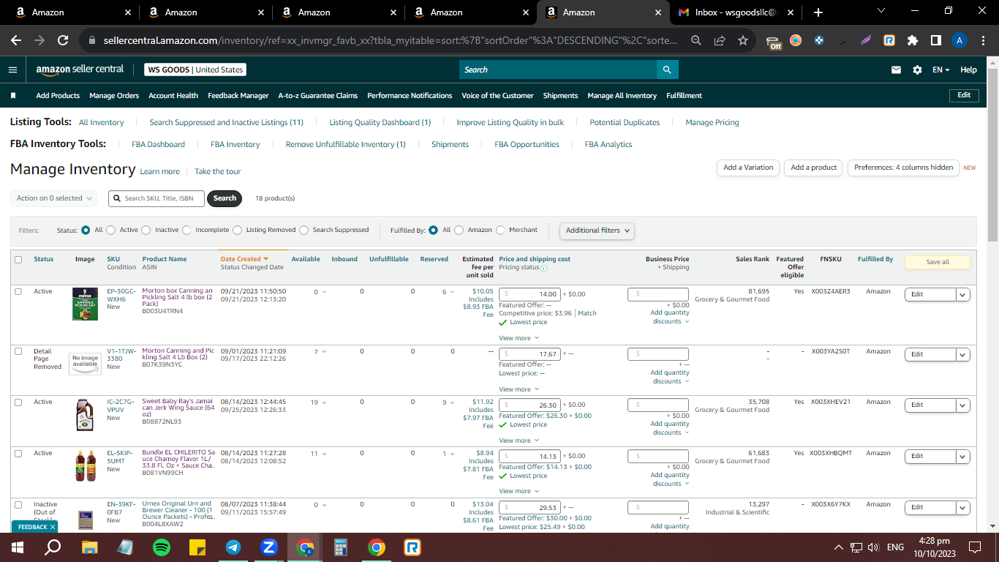Close the Feedback widget with its X
The width and height of the screenshot is (999, 562).
pyautogui.click(x=53, y=527)
